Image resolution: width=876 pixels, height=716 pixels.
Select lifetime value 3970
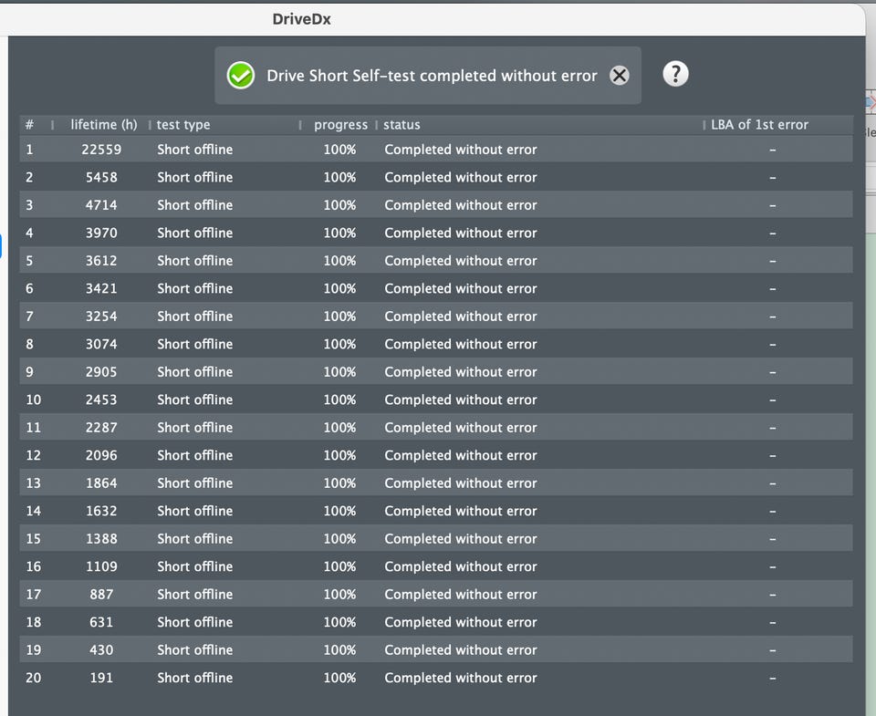[101, 233]
